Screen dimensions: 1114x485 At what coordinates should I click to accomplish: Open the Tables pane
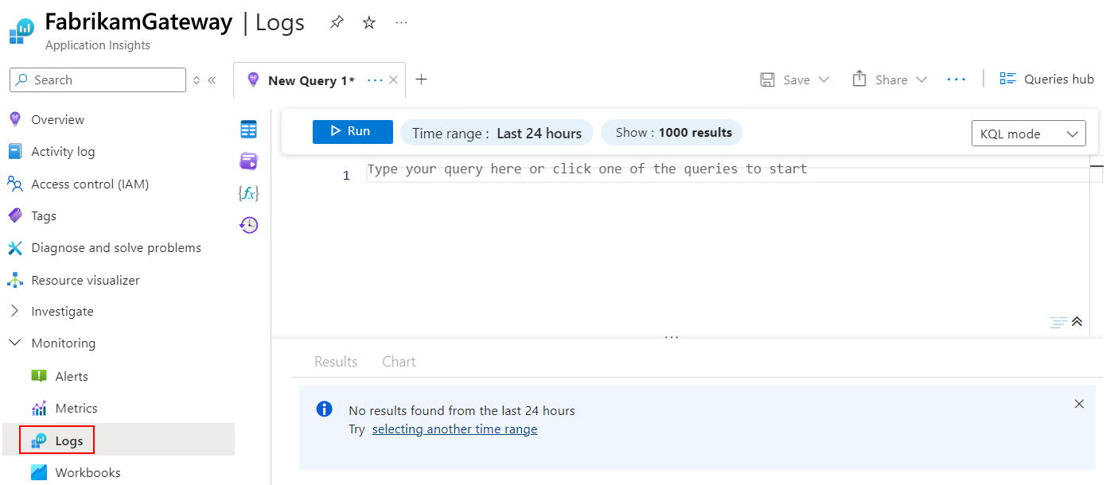pos(247,128)
